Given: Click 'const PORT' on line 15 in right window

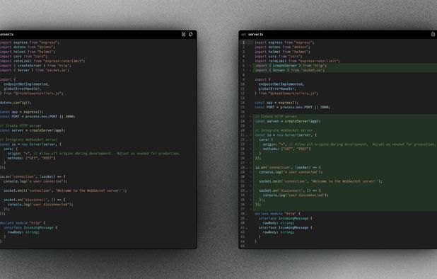Looking at the screenshot, I should (292, 107).
